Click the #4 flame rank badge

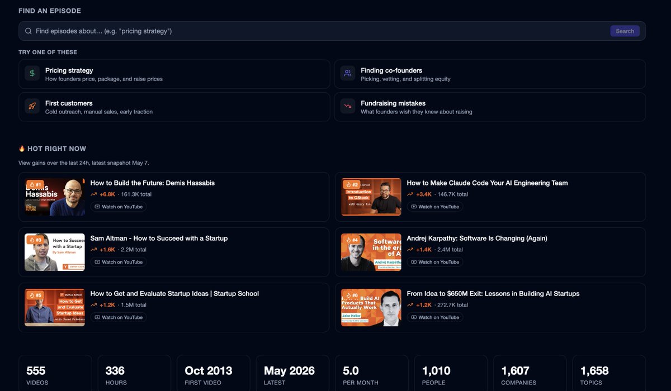pyautogui.click(x=352, y=240)
